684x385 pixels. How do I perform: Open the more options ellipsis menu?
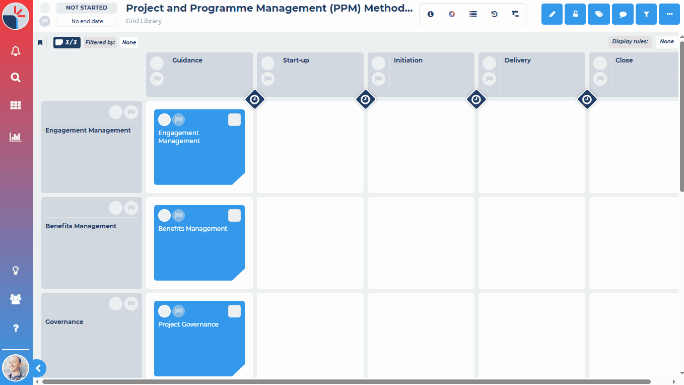click(x=669, y=14)
